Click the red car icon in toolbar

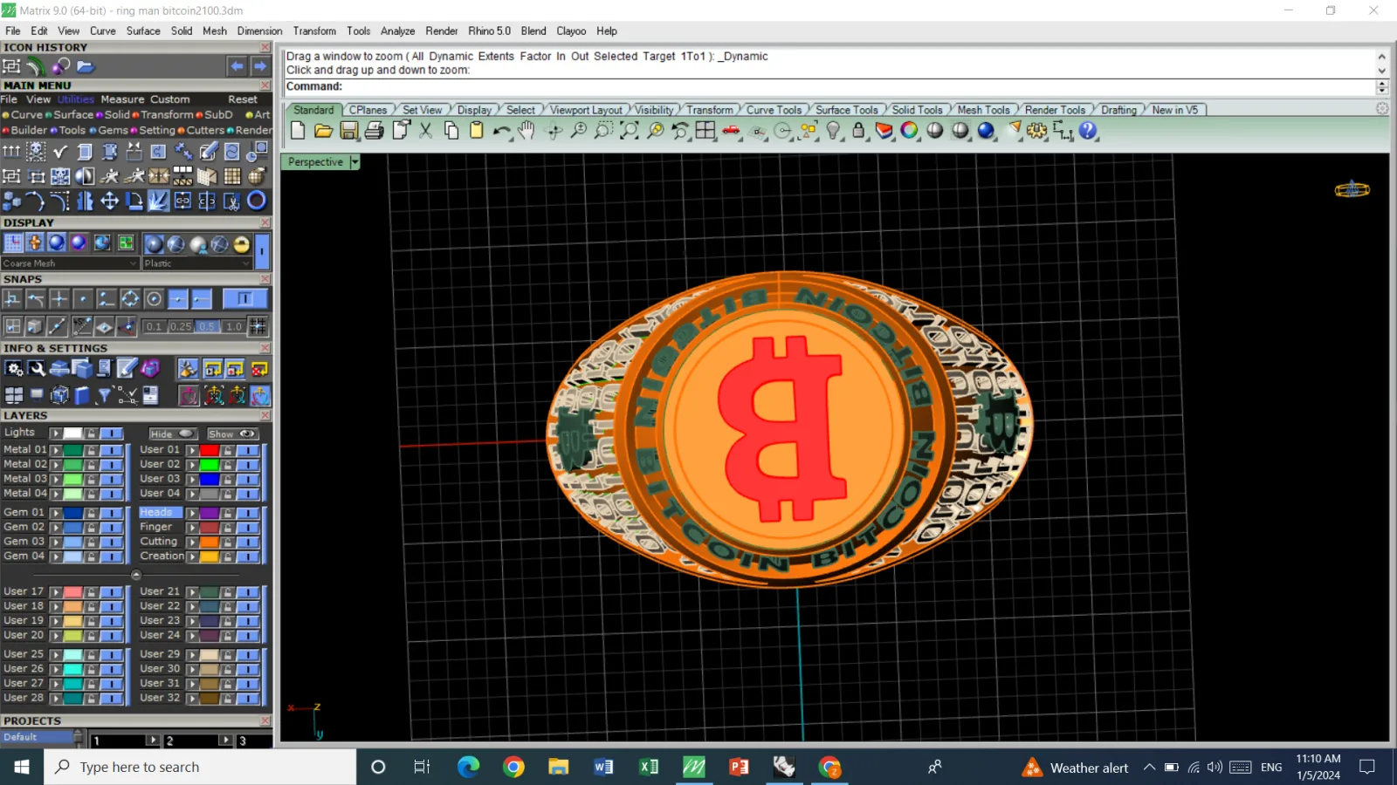click(x=732, y=131)
